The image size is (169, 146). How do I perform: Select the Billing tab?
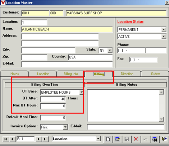tap(99, 74)
